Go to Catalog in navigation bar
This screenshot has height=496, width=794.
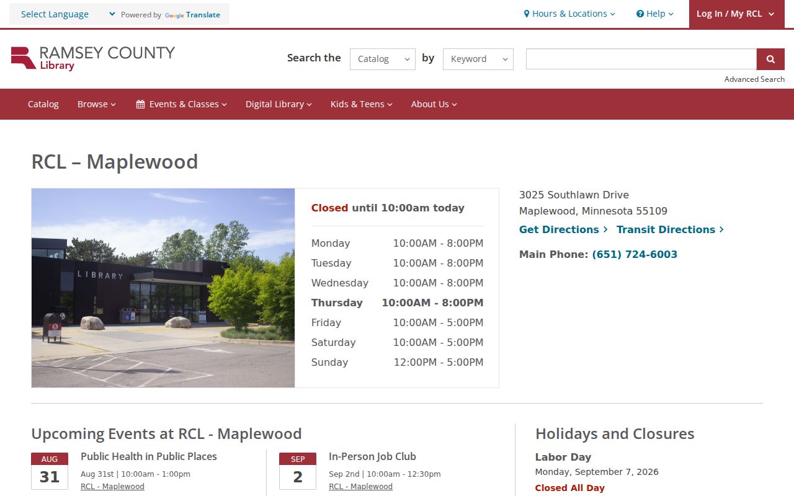[x=43, y=104]
